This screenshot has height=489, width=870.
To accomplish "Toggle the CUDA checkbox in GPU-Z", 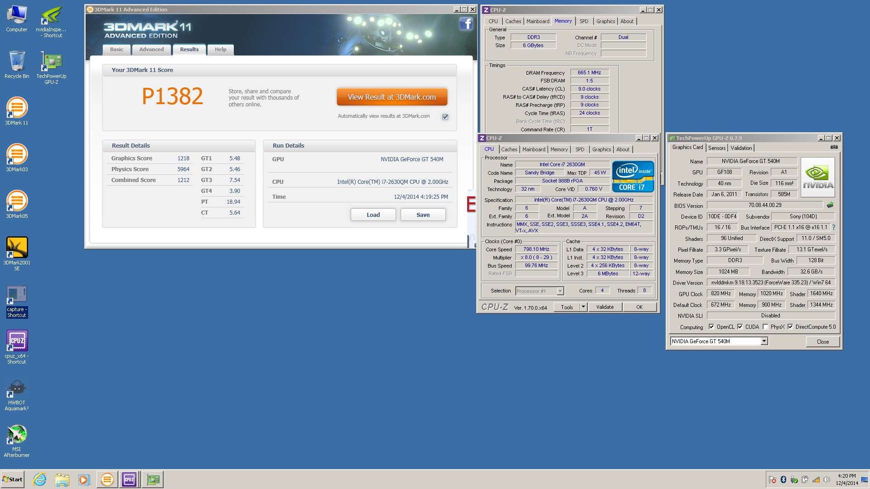I will pos(740,327).
